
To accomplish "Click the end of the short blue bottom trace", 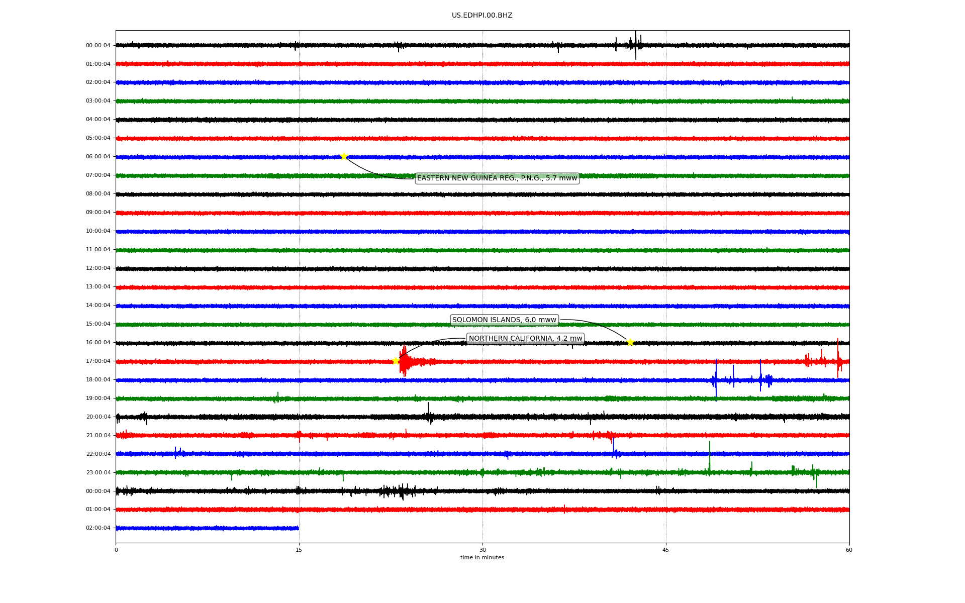I will 298,528.
